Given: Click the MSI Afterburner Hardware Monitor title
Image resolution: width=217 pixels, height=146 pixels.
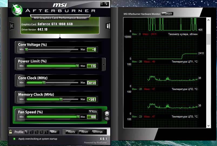Looking at the screenshot, I should [142, 14].
